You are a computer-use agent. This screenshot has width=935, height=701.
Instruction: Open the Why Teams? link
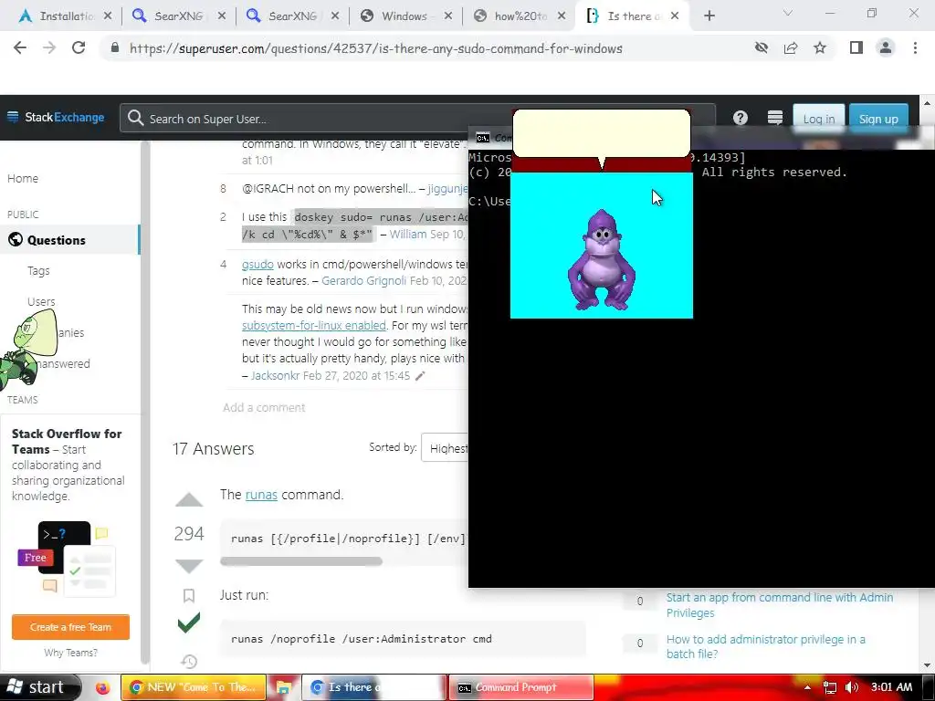tap(70, 653)
